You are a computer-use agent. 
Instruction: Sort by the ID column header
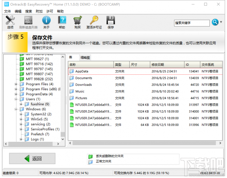tap(192, 64)
